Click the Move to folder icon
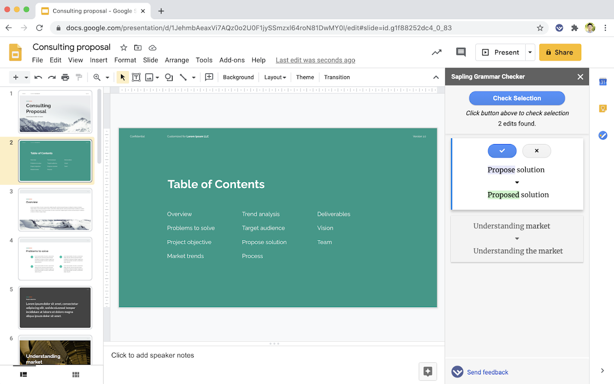 pyautogui.click(x=138, y=48)
